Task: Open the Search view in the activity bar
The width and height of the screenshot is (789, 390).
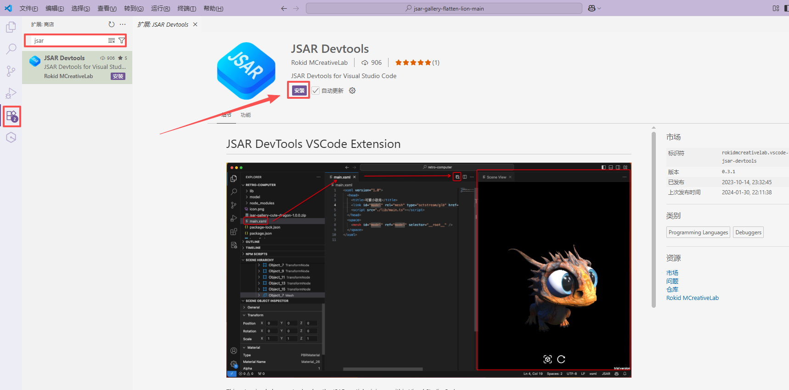Action: (x=11, y=49)
